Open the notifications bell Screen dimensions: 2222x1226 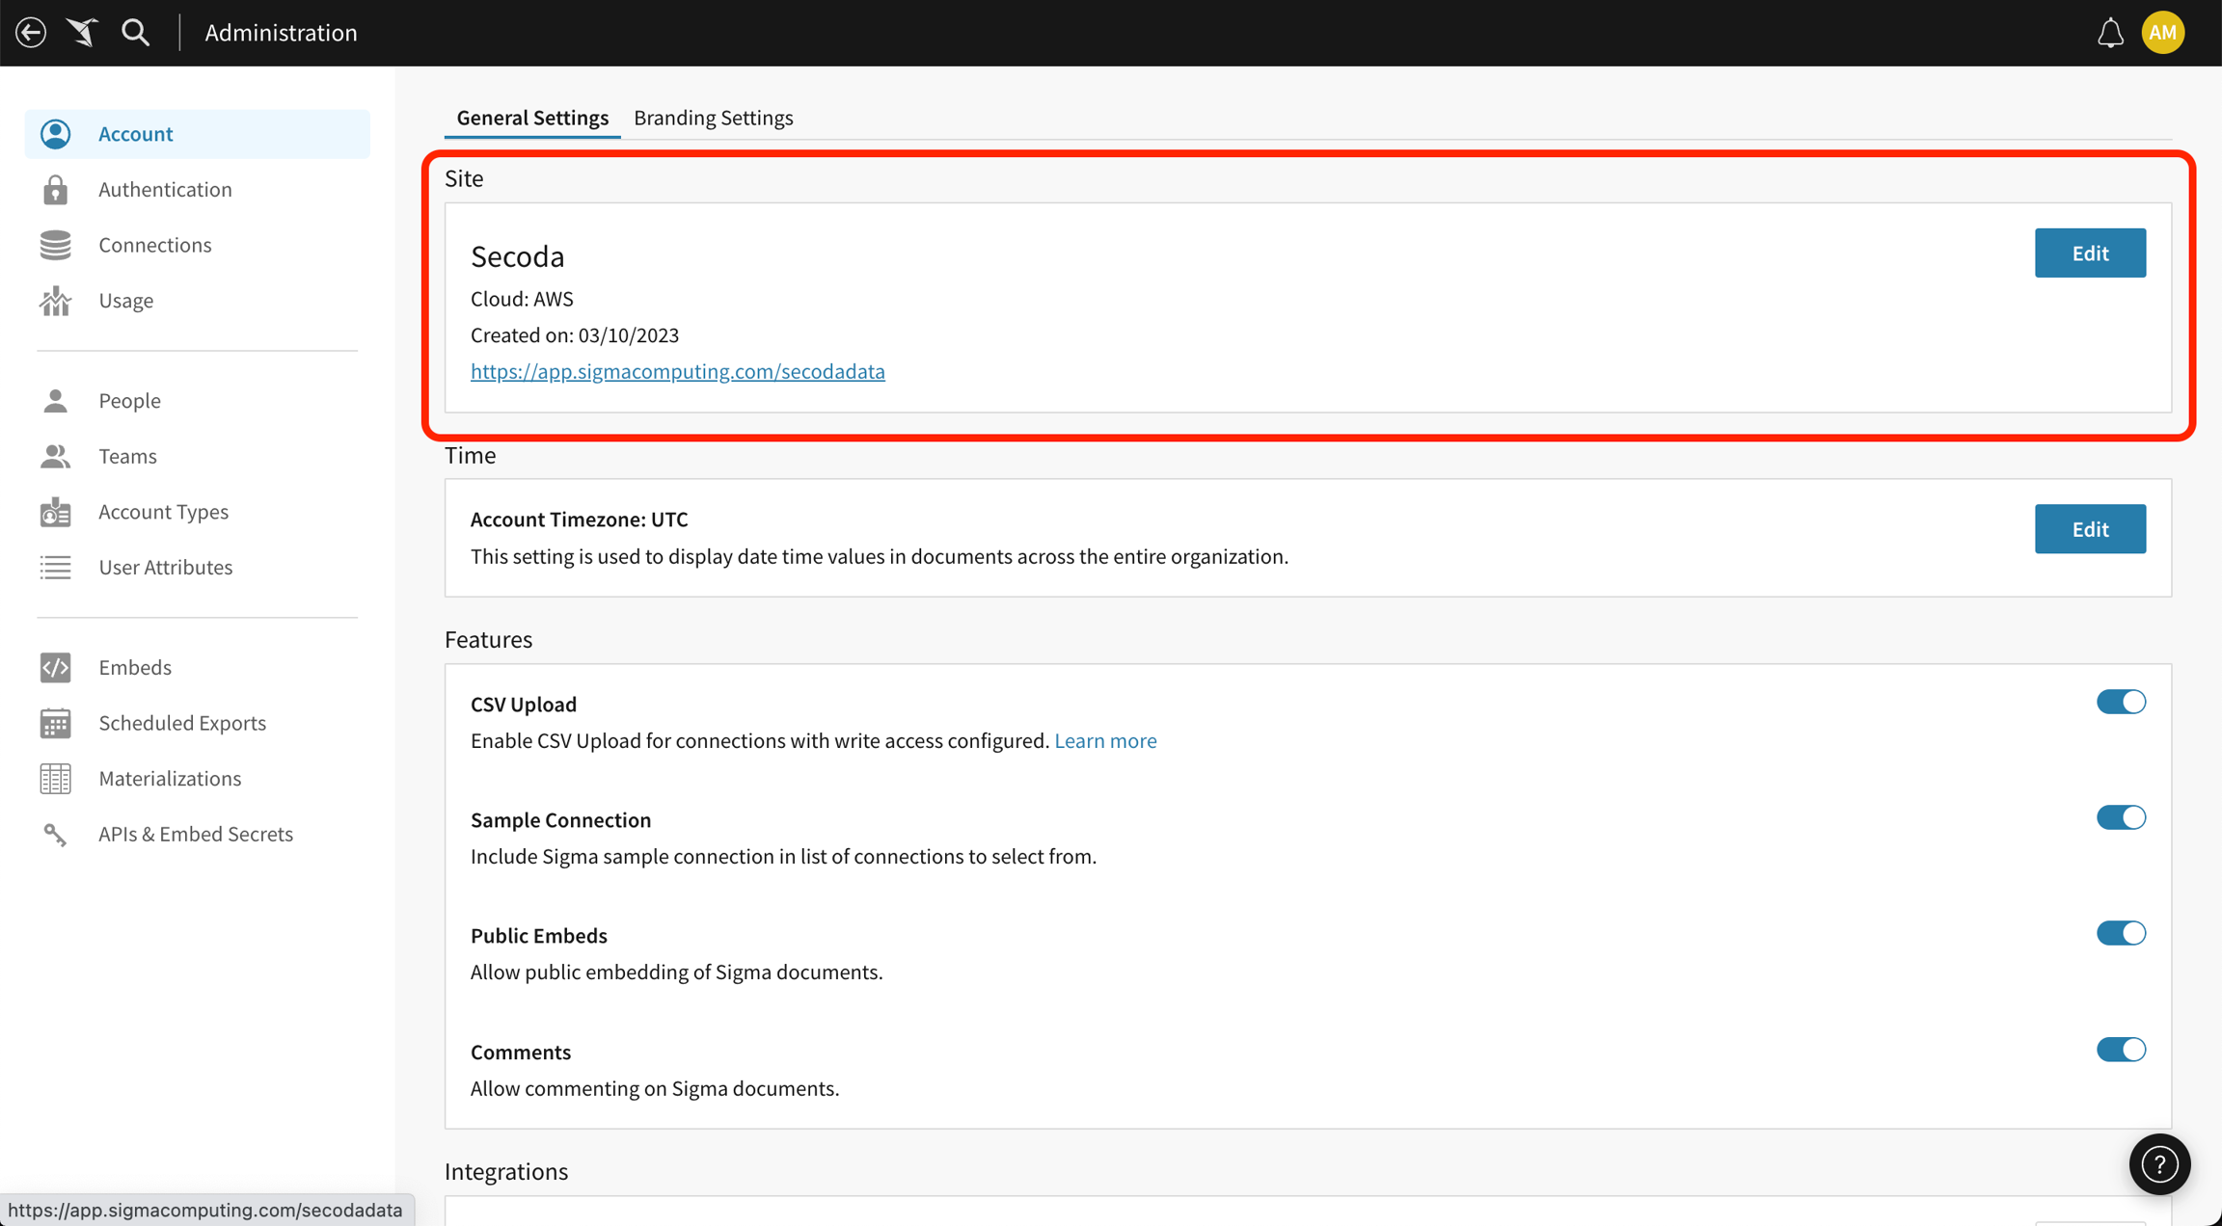[x=2110, y=33]
